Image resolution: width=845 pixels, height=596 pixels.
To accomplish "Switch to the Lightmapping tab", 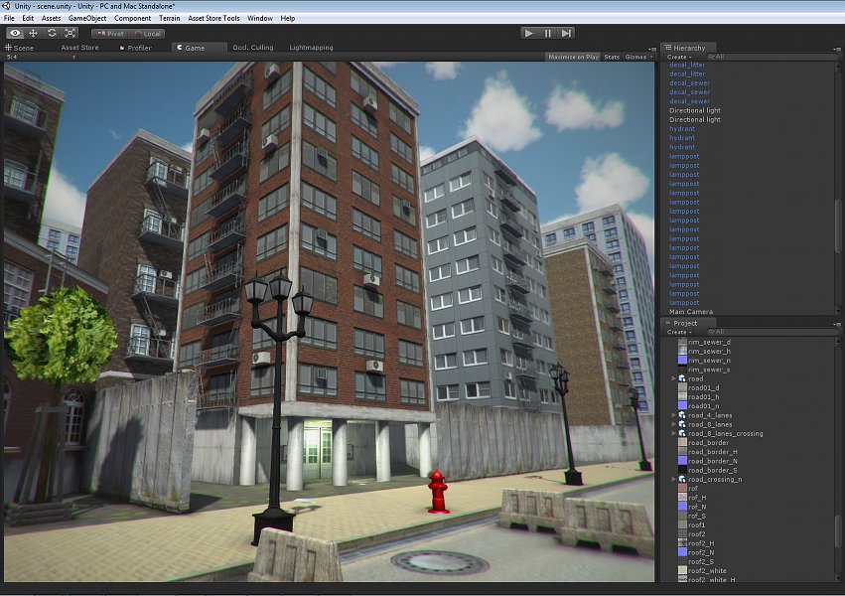I will tap(311, 48).
